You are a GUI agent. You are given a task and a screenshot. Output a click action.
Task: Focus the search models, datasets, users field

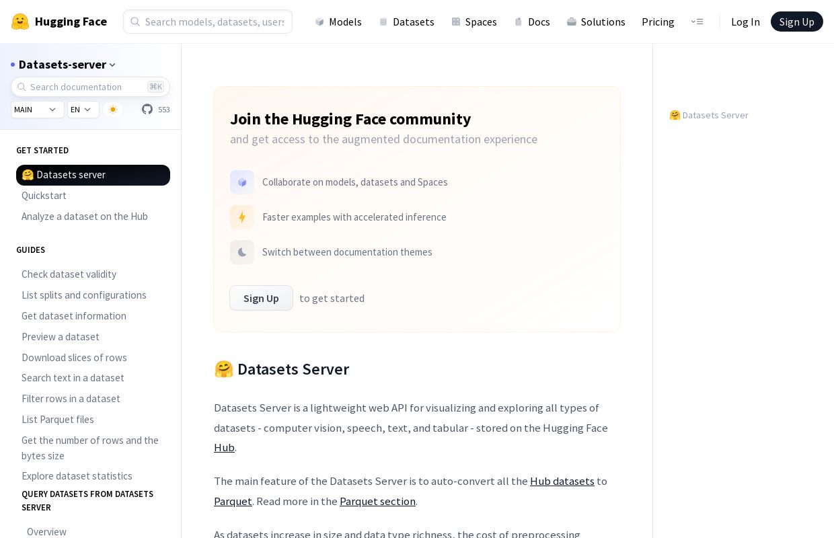point(208,22)
